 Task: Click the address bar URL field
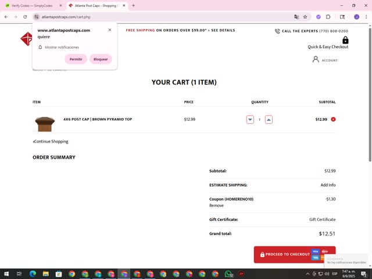click(166, 17)
